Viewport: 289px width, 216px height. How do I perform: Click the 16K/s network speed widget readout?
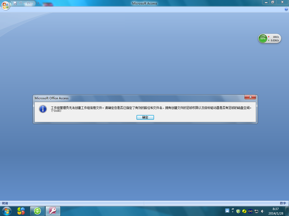[275, 37]
